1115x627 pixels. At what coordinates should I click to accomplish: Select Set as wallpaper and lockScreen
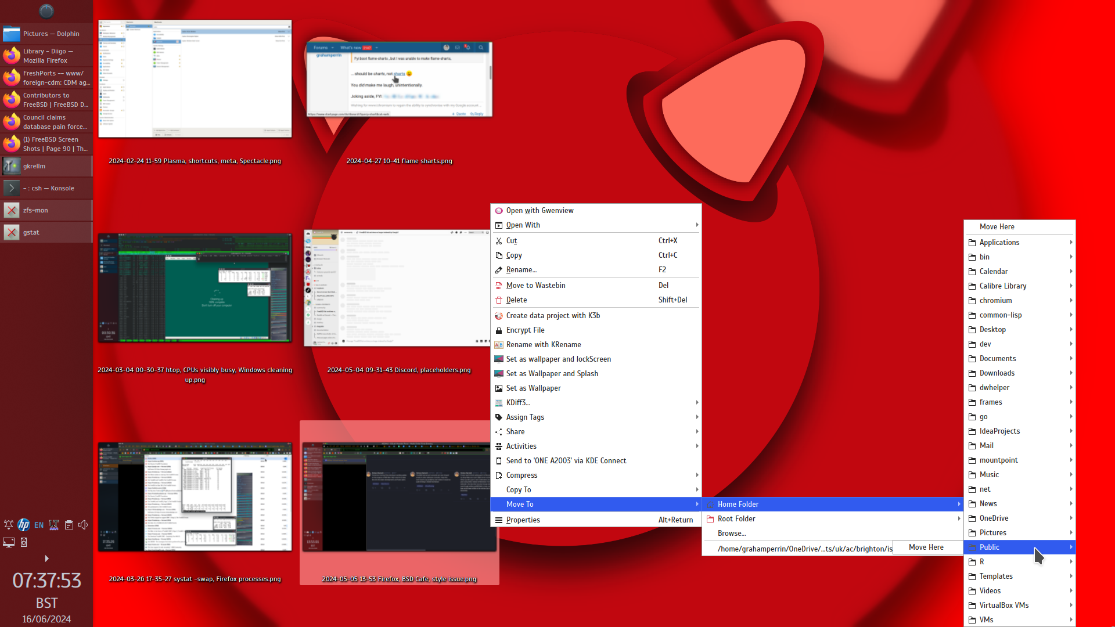596,359
